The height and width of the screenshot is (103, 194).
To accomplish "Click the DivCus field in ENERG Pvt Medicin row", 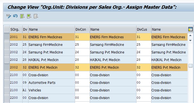I will tap(144, 67).
